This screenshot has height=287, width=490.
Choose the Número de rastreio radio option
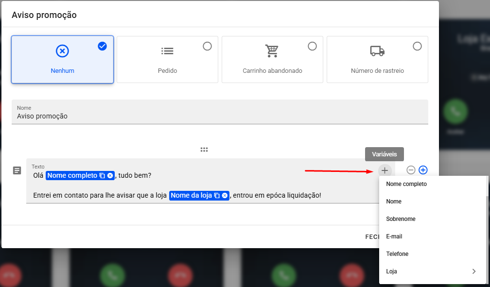(417, 46)
